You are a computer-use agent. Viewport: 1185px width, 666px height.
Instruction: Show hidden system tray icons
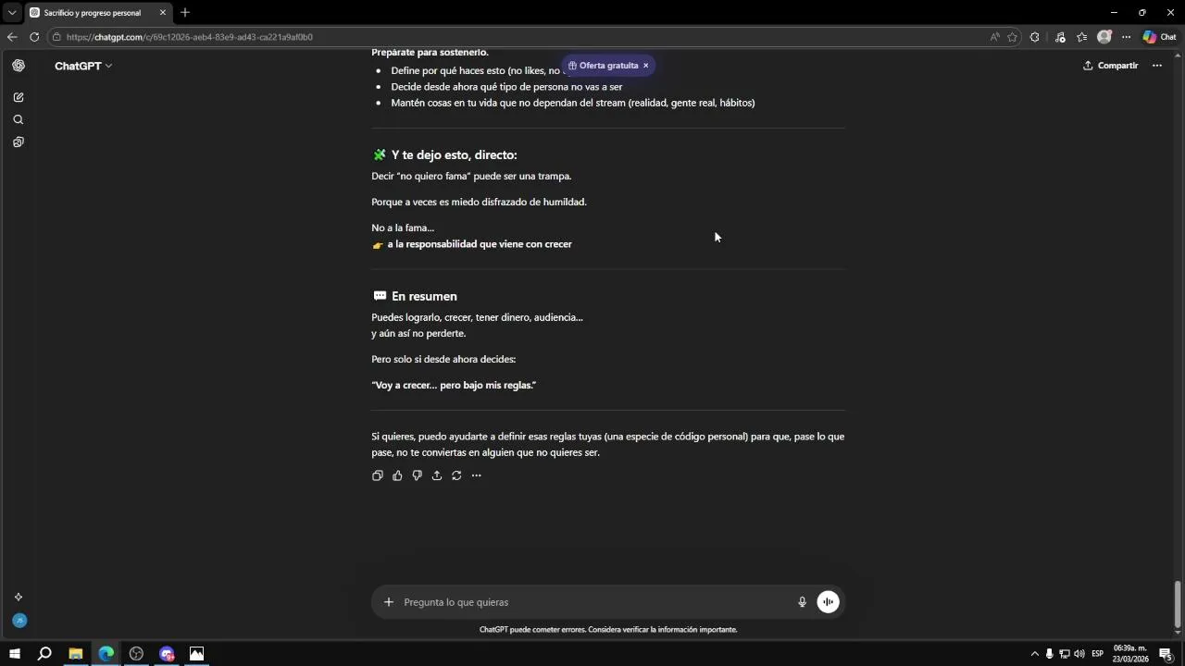1035,654
